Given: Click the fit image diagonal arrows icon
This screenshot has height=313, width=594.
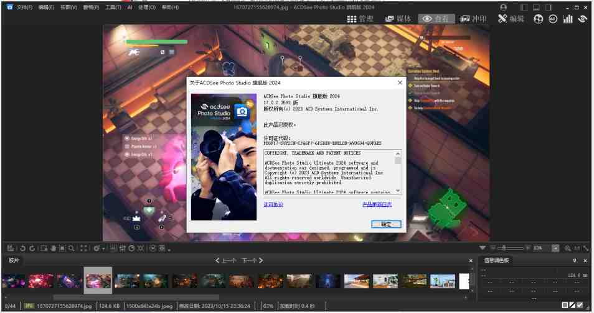Looking at the screenshot, I should 586,248.
